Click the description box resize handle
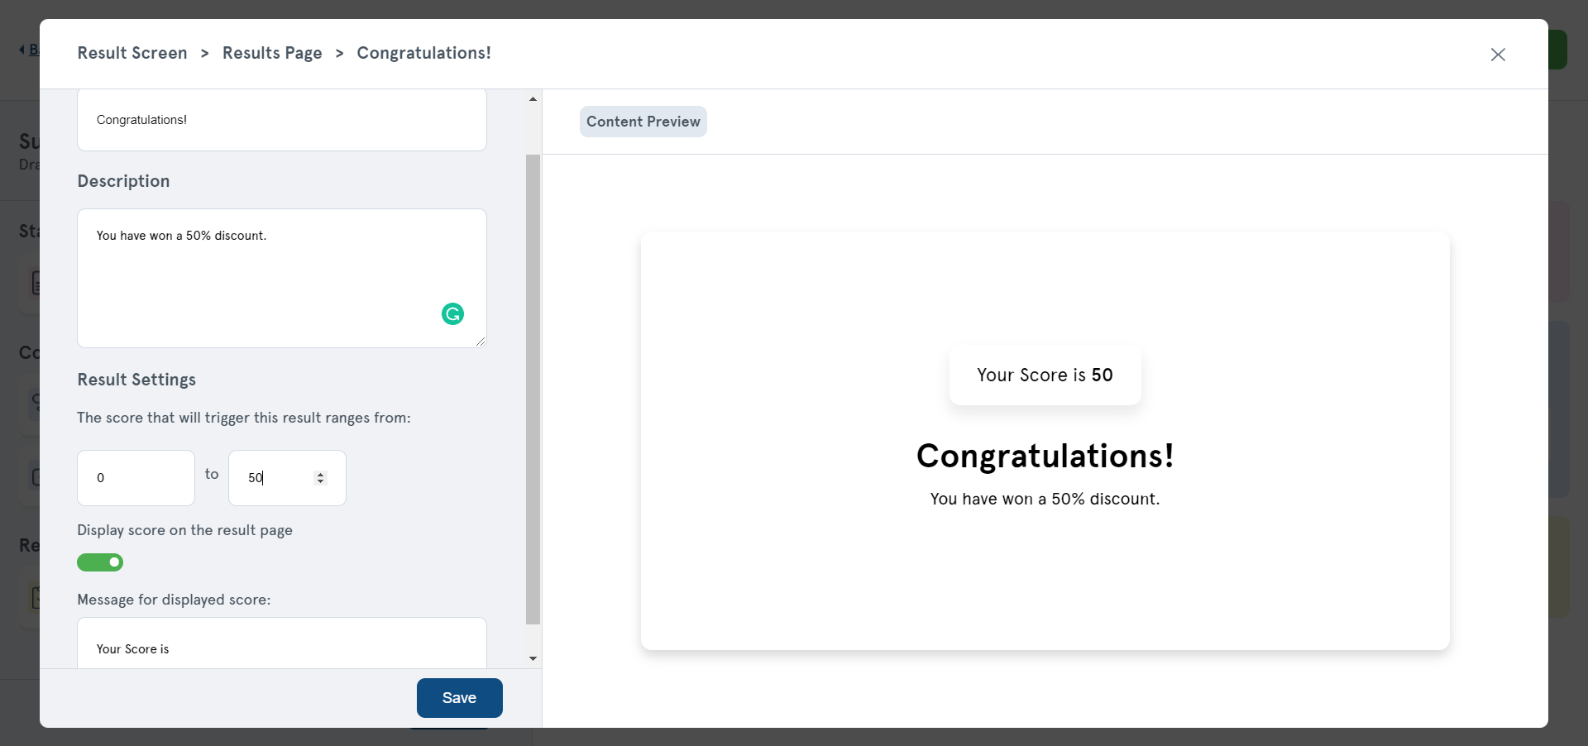The height and width of the screenshot is (746, 1588). pyautogui.click(x=481, y=341)
